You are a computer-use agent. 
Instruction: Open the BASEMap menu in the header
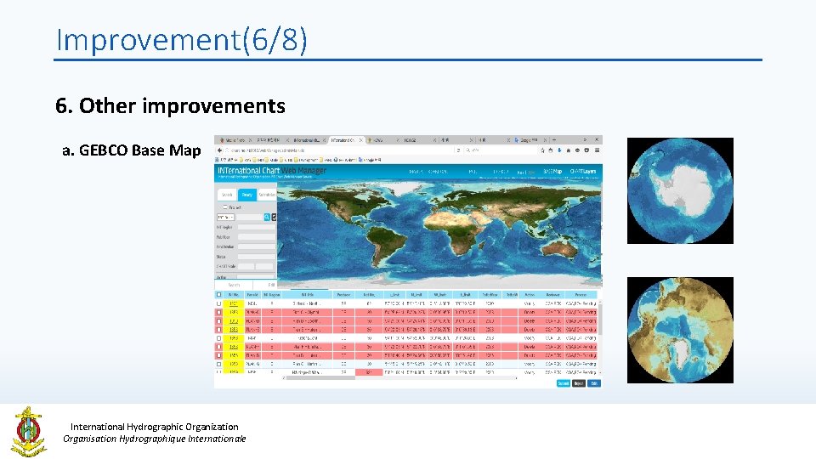(552, 171)
